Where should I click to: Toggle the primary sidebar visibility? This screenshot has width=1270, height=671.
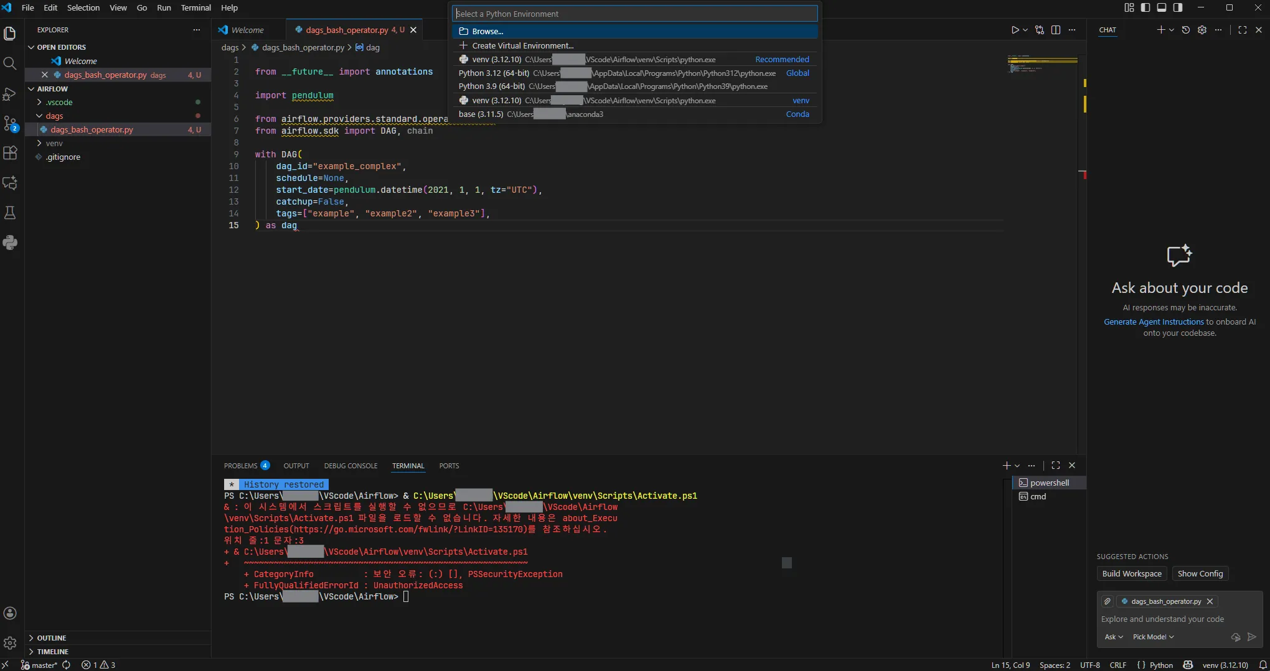[x=1145, y=7]
